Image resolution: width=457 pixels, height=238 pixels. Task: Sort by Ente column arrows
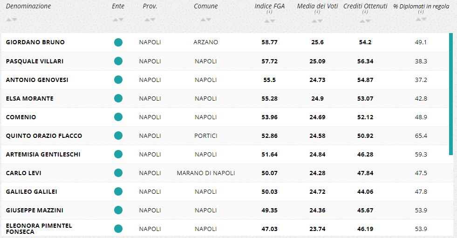tap(118, 20)
